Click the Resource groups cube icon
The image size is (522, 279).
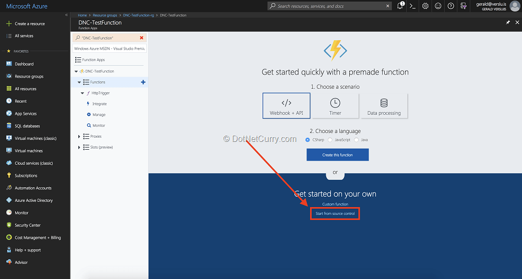9,76
